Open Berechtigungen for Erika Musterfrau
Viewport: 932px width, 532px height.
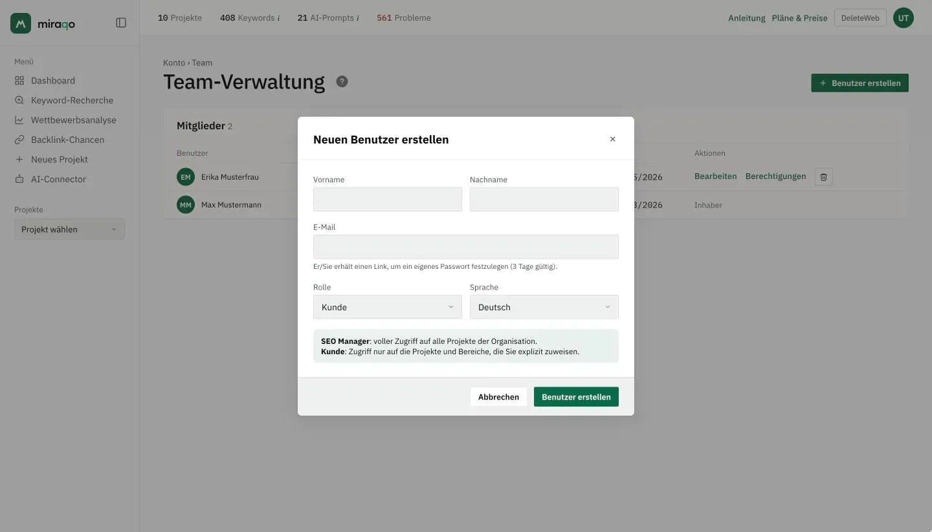point(776,176)
